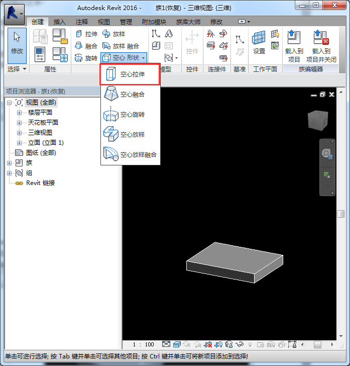Click the 修改 modify arrow tool
This screenshot has height=366, width=350.
pyautogui.click(x=17, y=42)
